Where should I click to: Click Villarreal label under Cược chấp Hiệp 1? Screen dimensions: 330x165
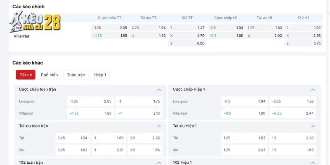coord(180,113)
